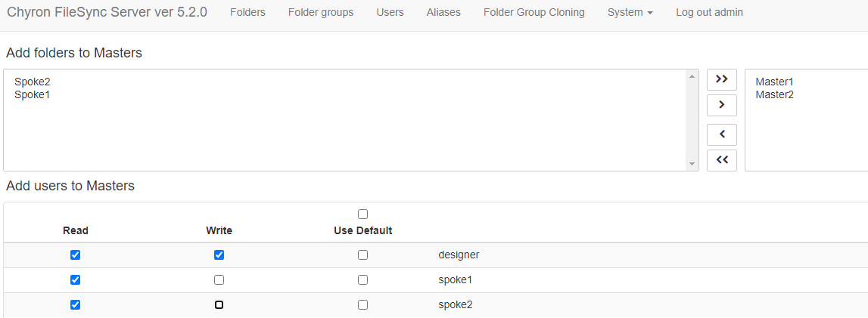The image size is (868, 318).
Task: Click the move all right (>>) button
Action: pos(721,79)
